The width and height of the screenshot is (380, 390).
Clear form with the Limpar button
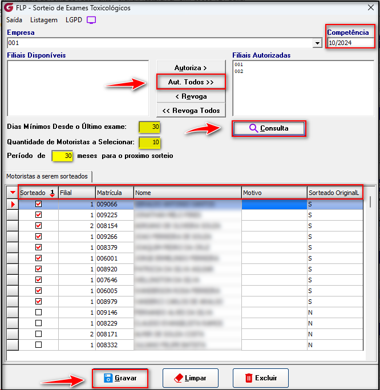click(x=191, y=378)
